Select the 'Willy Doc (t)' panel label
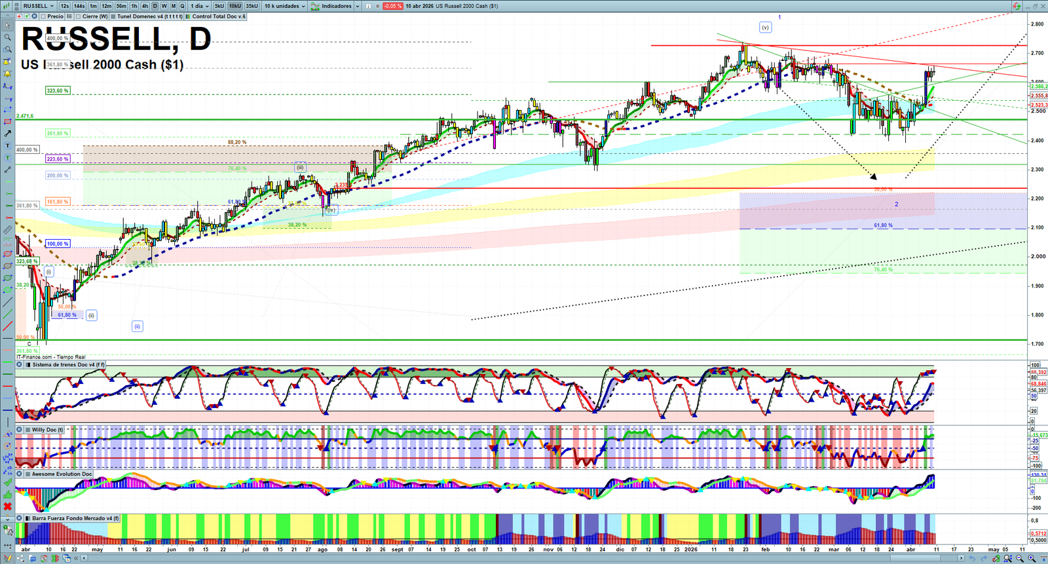The height and width of the screenshot is (564, 1048). pos(48,430)
